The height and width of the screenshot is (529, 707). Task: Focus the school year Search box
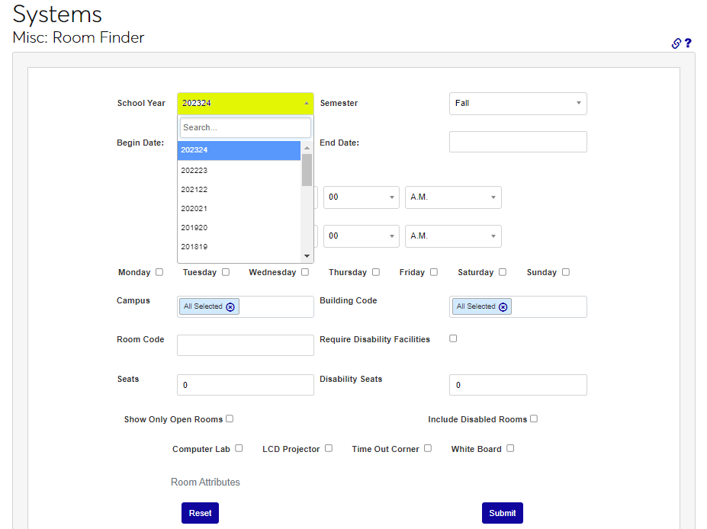[245, 127]
